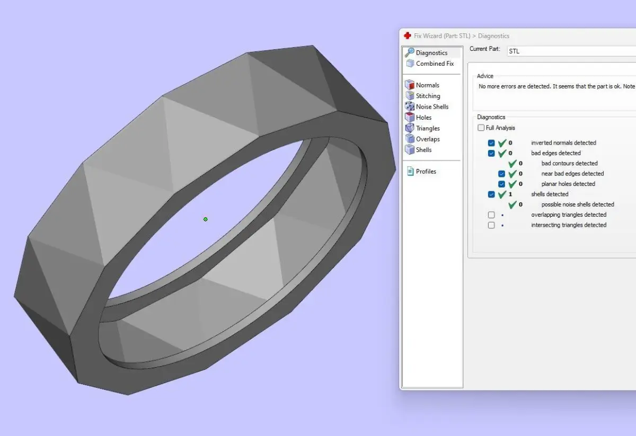The image size is (636, 436).
Task: Click the Overlaps icon in sidebar
Action: tap(409, 139)
